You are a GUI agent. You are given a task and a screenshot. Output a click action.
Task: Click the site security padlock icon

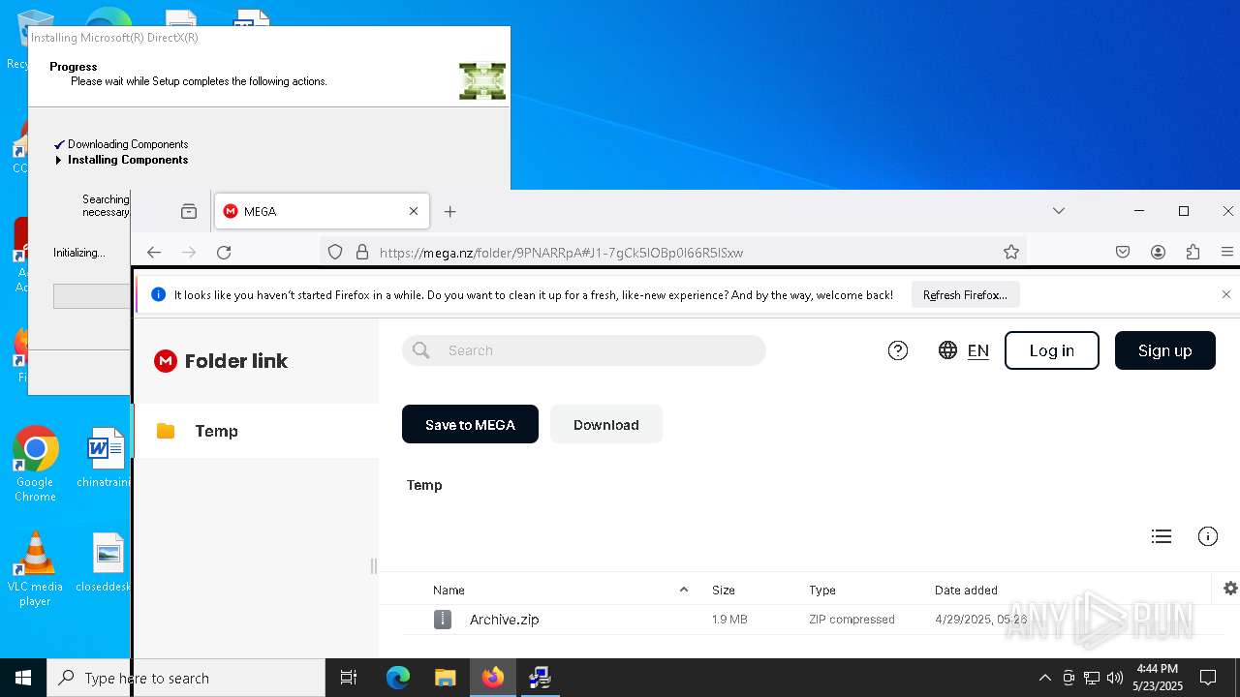[x=362, y=252]
